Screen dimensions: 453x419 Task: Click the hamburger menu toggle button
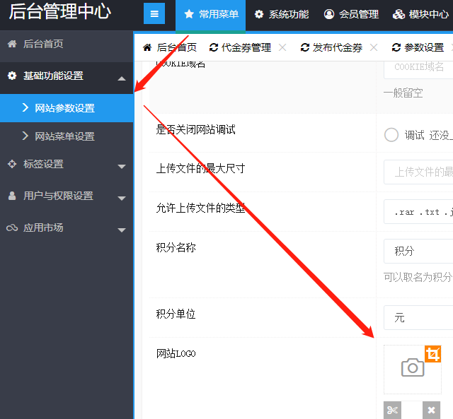pos(154,14)
